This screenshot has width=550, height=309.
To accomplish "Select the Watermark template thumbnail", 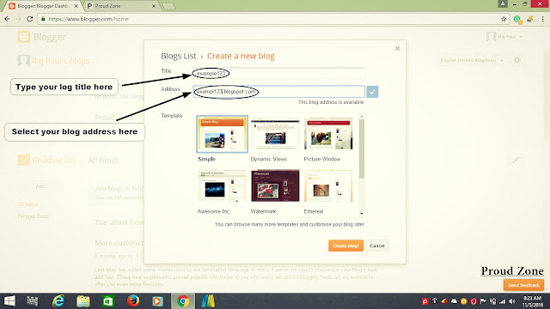I will 275,186.
